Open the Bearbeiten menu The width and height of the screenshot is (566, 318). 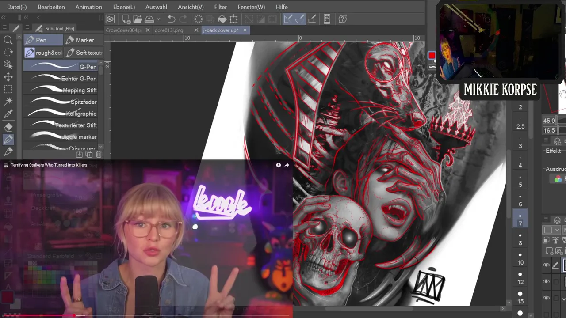(x=51, y=7)
